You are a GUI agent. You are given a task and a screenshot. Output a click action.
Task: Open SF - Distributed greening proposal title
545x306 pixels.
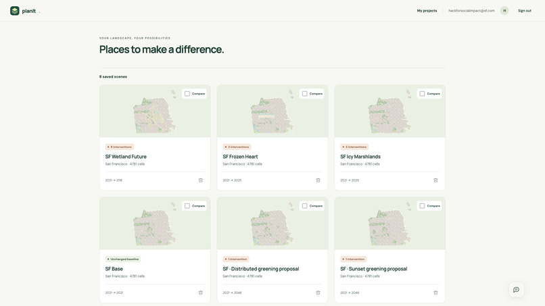261,269
